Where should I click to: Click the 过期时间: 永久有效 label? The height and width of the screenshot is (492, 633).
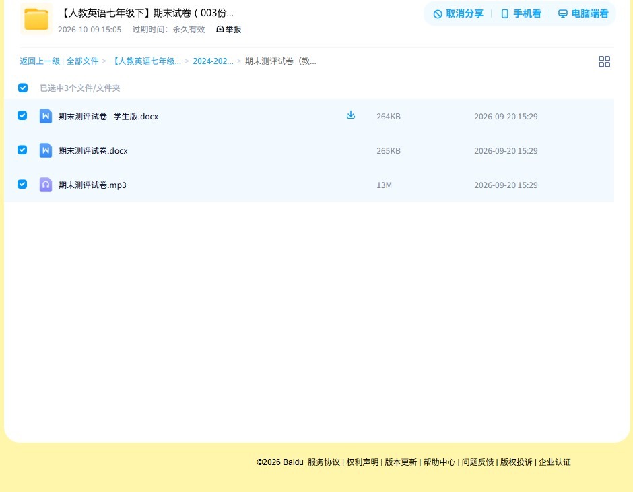[168, 30]
